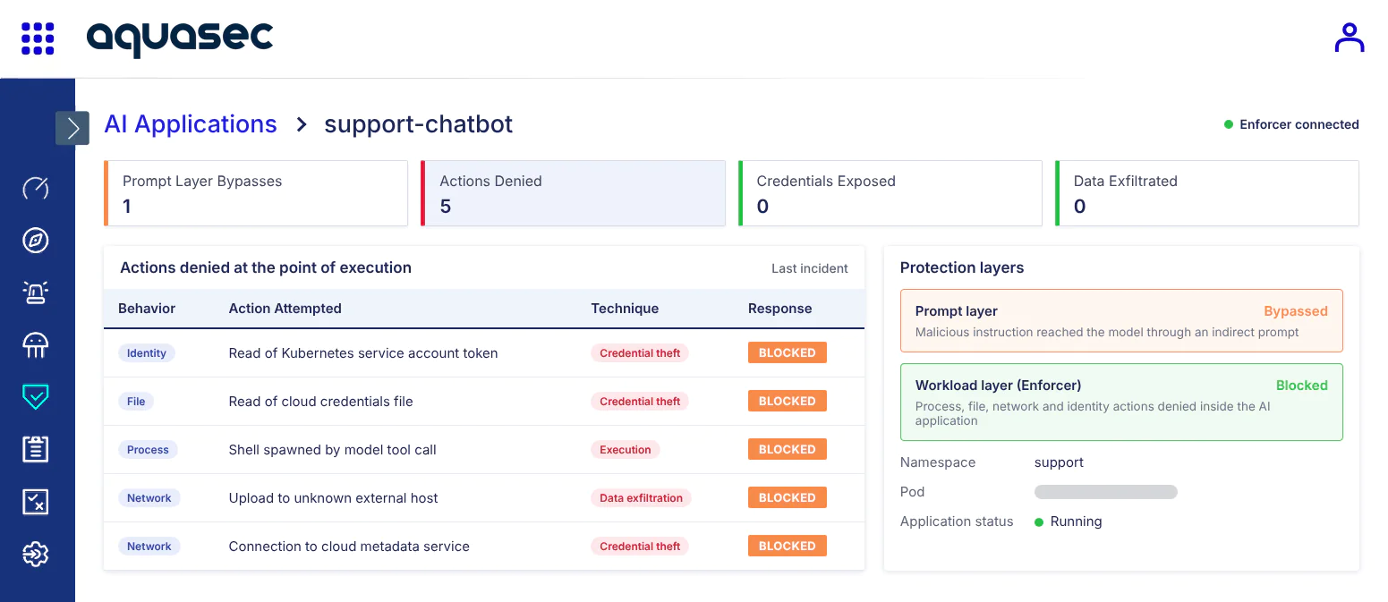Click "Upload to unknown external host"
This screenshot has height=602, width=1388.
click(x=334, y=498)
